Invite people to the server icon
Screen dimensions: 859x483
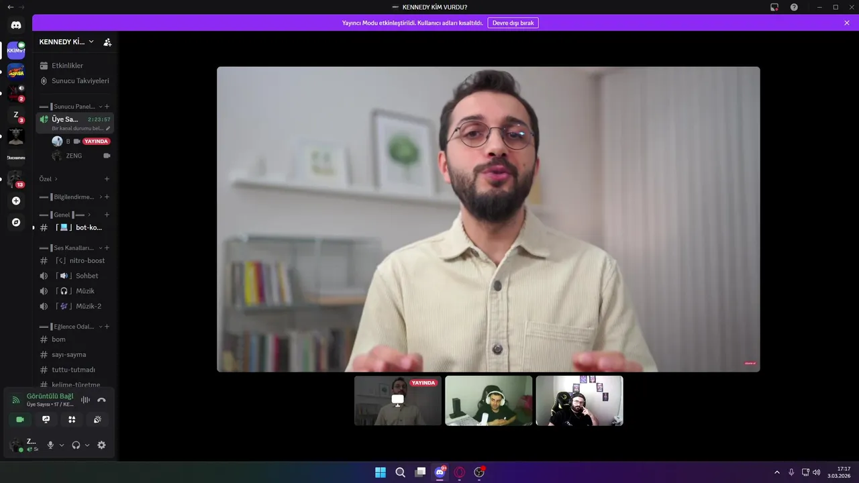(107, 42)
